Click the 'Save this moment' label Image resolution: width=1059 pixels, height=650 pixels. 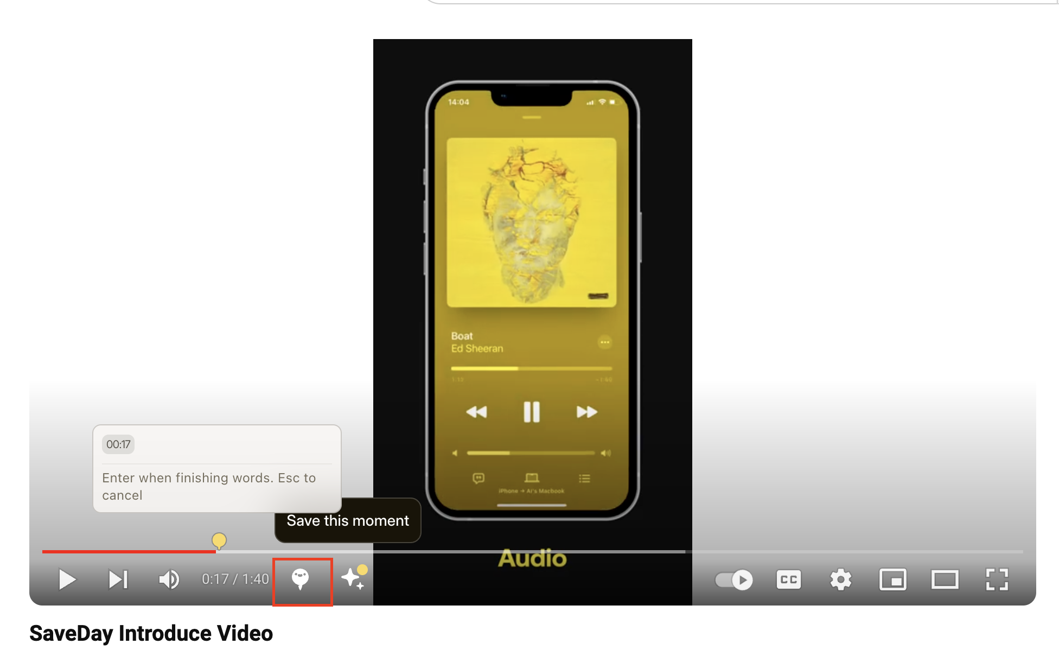pyautogui.click(x=348, y=521)
